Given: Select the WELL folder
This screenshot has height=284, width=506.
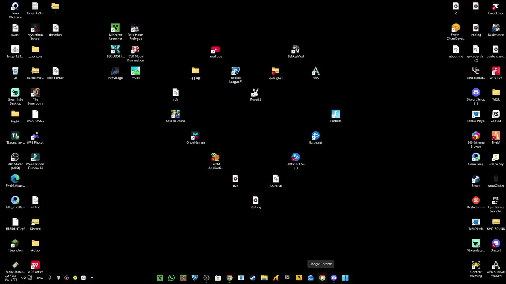Looking at the screenshot, I should 496,95.
